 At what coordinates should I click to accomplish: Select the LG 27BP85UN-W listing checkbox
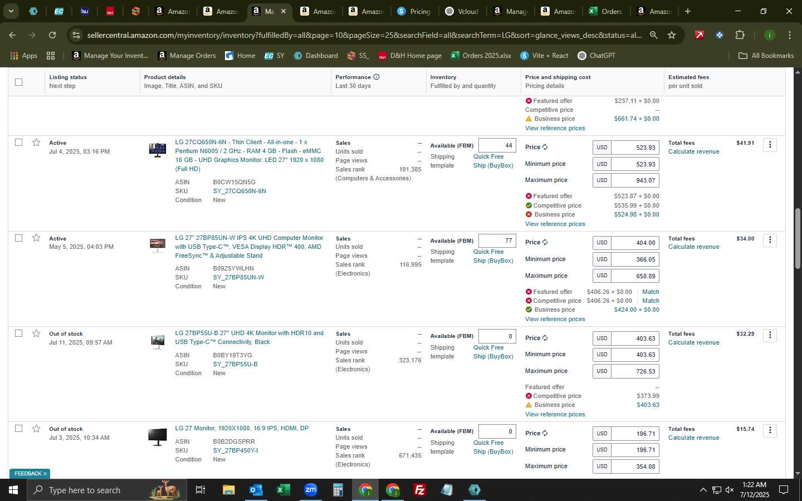(18, 238)
